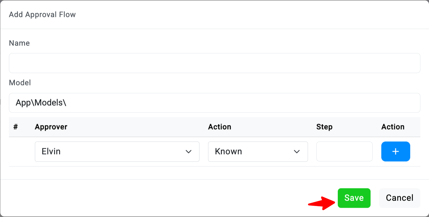Select the empty Step input box
429x217 pixels.
click(x=344, y=152)
